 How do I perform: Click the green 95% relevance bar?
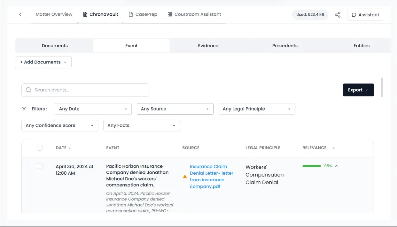tap(312, 166)
